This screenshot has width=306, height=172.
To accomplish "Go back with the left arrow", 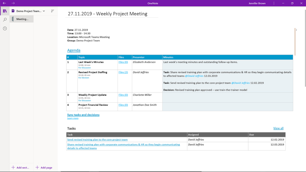I will click(x=4, y=3).
